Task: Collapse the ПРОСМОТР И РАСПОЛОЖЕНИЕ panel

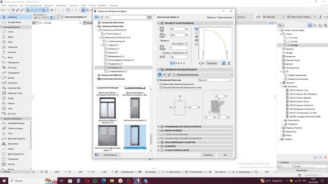Action: [x=158, y=23]
